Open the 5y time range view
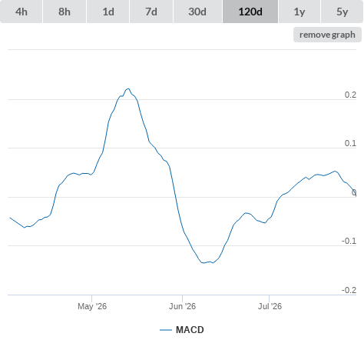Screen dimensions: 364x350 click(x=342, y=12)
